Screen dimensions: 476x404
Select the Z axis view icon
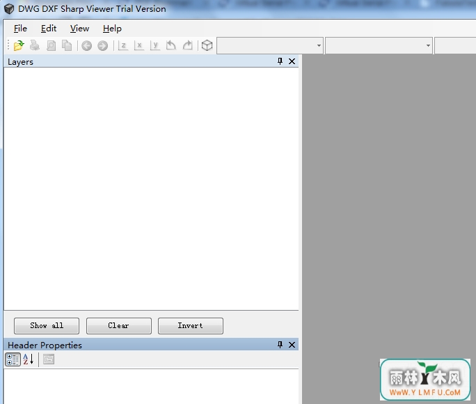[x=122, y=45]
